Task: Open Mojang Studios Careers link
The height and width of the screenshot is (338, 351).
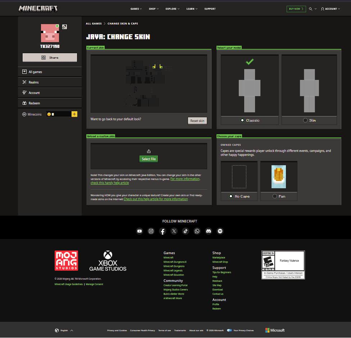Action: click(176, 290)
